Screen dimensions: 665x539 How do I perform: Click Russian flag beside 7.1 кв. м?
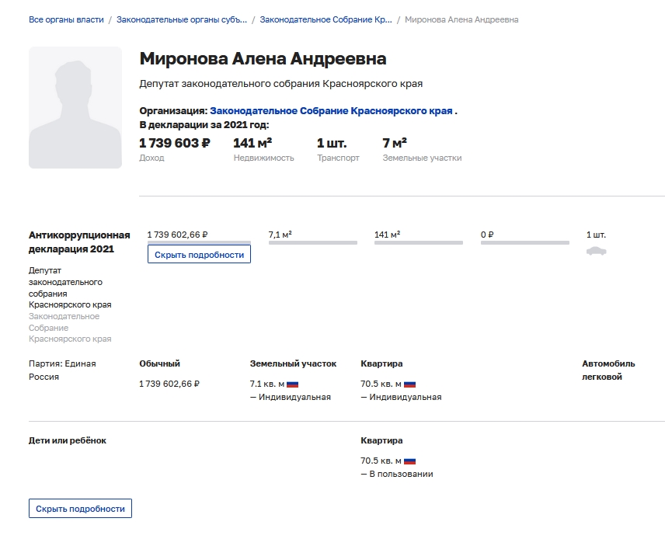tap(293, 384)
